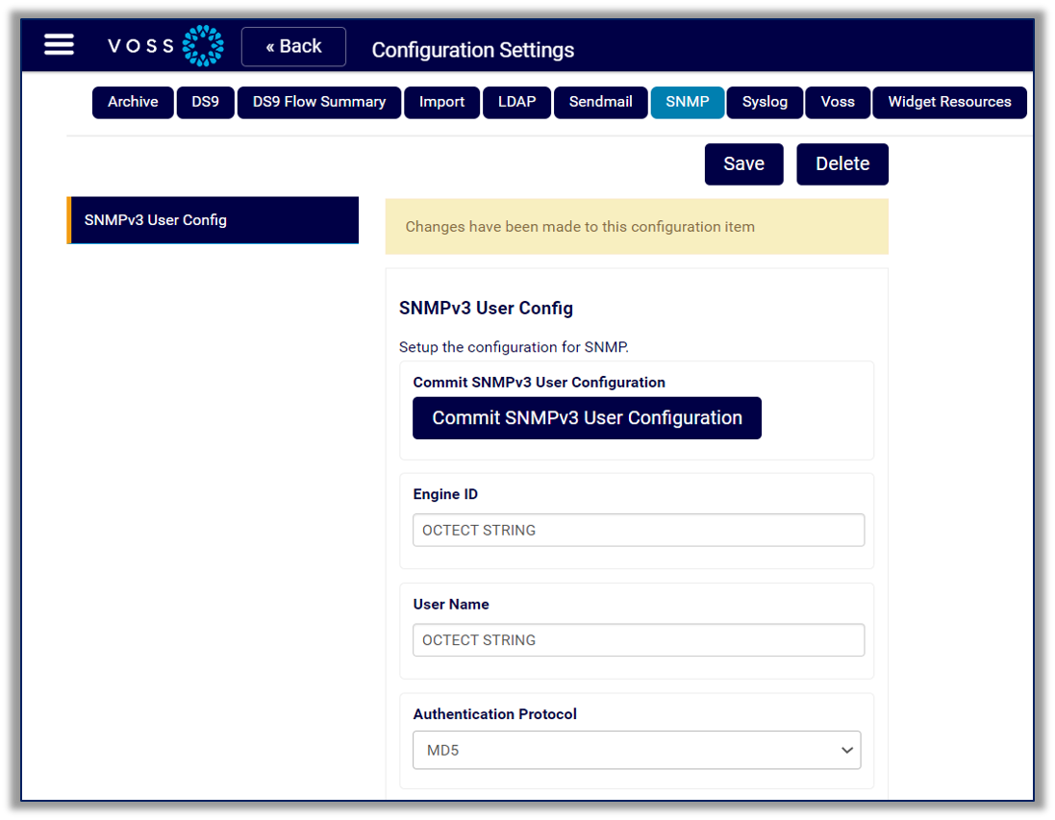Viewport: 1055px width, 820px height.
Task: Select the Archive configuration tab
Action: click(x=132, y=102)
